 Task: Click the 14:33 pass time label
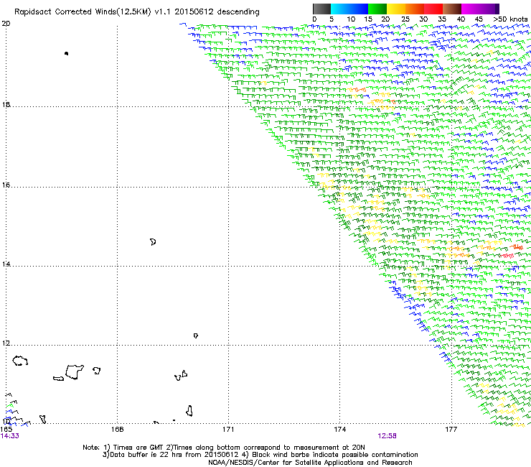[x=10, y=436]
